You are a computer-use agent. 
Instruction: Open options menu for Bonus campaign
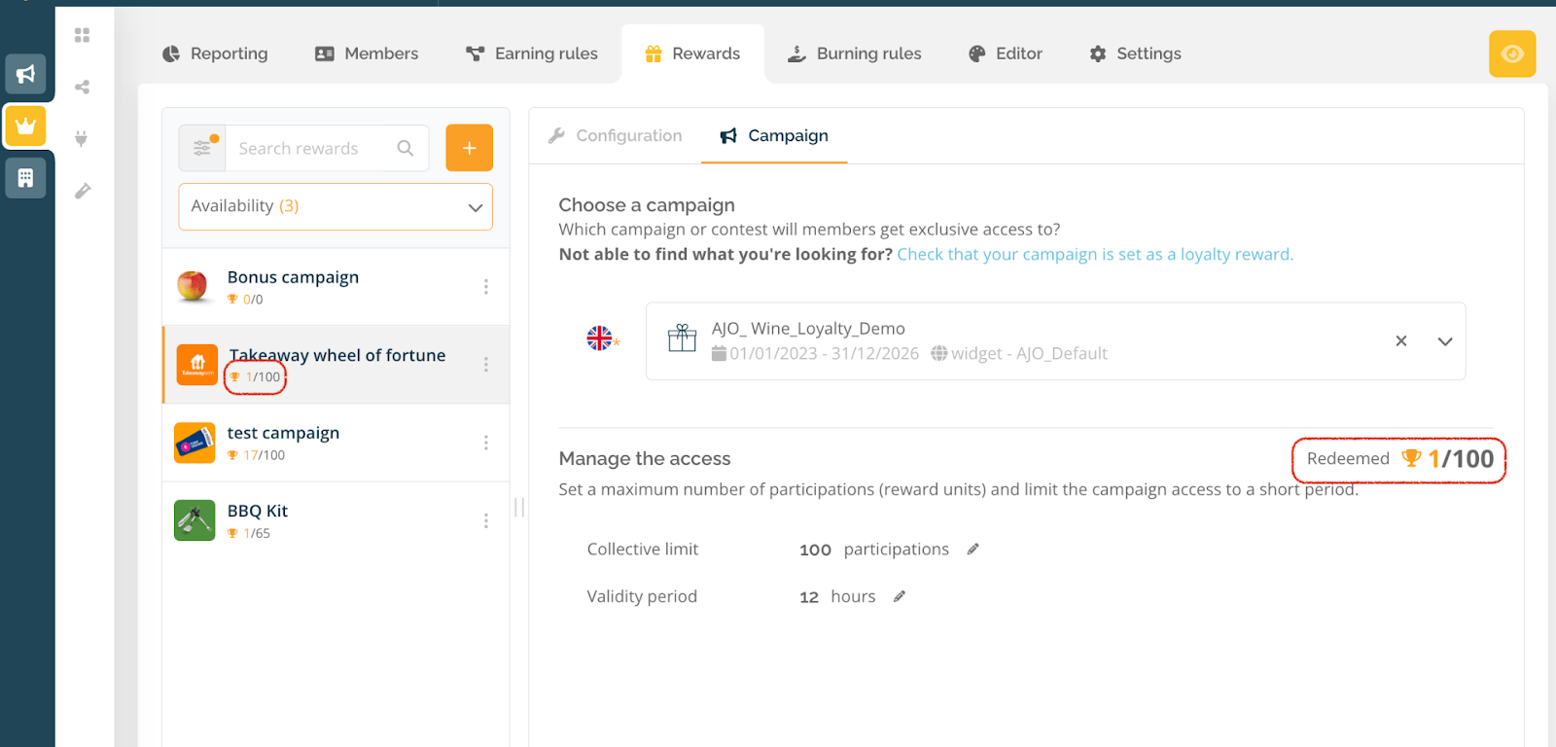click(x=485, y=287)
